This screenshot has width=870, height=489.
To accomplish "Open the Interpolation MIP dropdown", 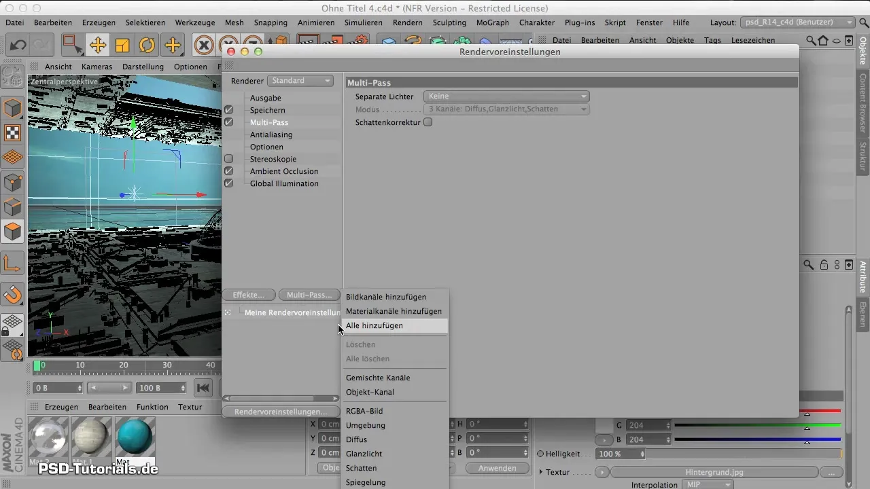I will (709, 485).
